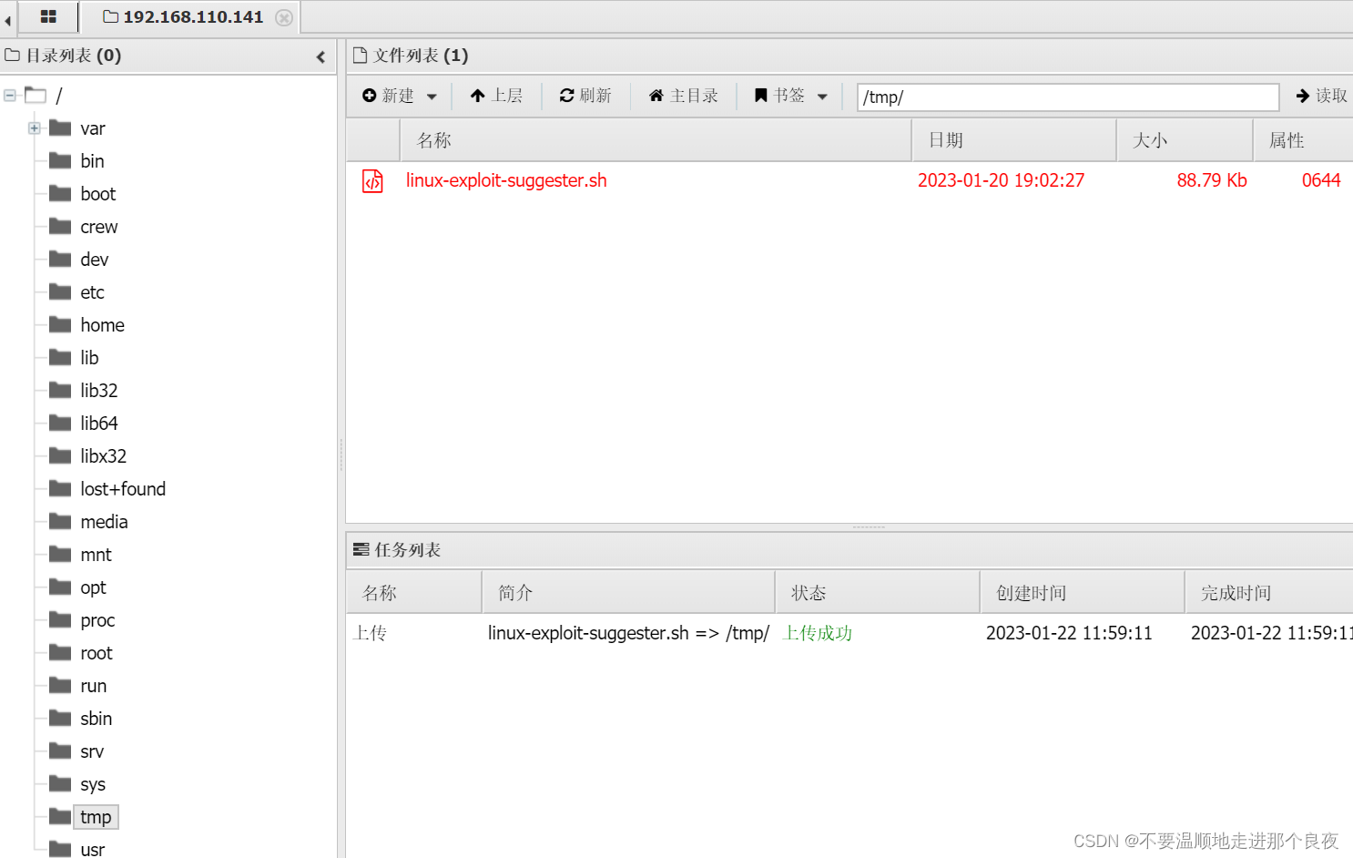
Task: Close the 192.168.110.141 tab
Action: (x=284, y=17)
